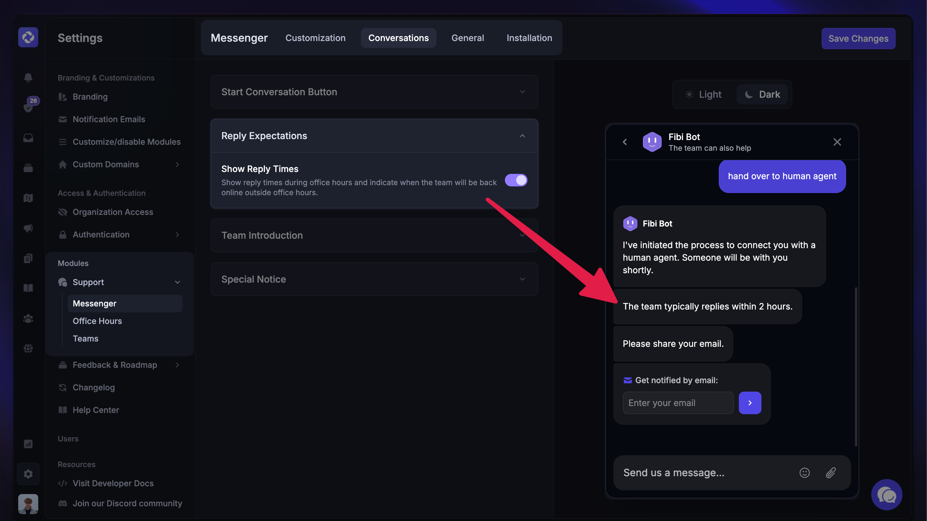Screen dimensions: 927x521
Task: Switch to the Installation tab
Action: point(529,38)
